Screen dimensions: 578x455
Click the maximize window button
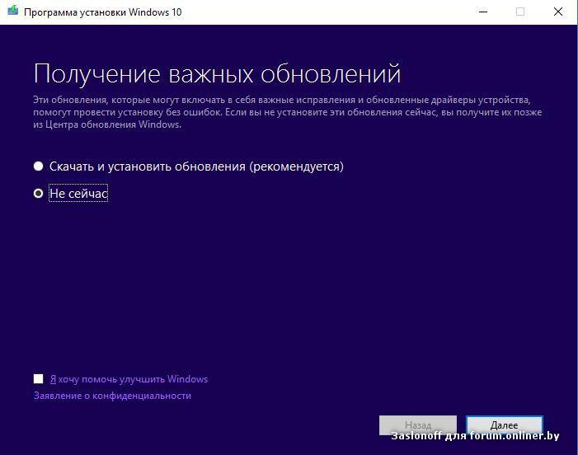[520, 12]
